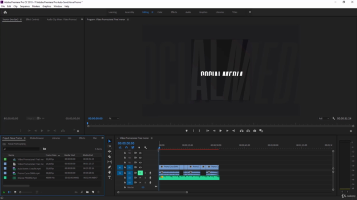Open Program monitor button editor plus

coord(351,131)
